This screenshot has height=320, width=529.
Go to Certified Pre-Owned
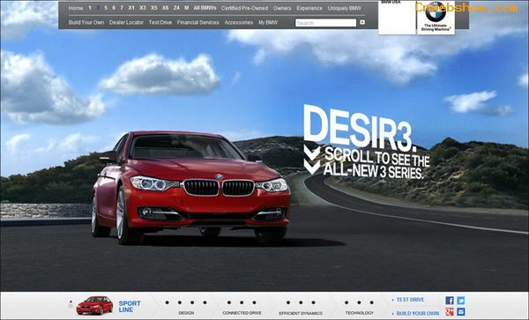point(244,8)
